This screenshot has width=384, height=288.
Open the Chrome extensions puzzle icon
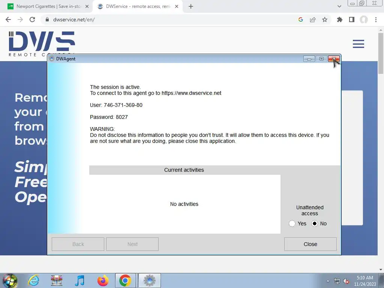click(x=339, y=19)
